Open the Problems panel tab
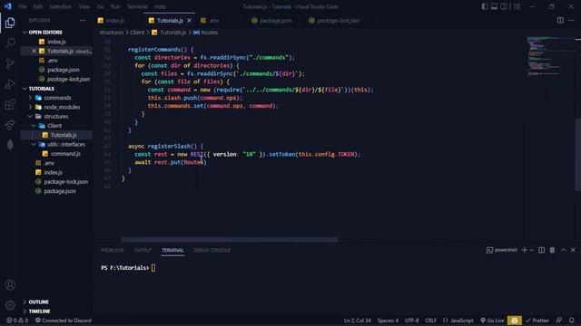Viewport: 581px width, 326px height. [113, 250]
